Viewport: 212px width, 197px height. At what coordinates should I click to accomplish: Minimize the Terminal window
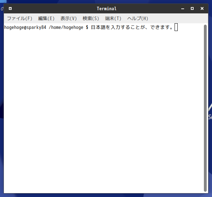183,8
